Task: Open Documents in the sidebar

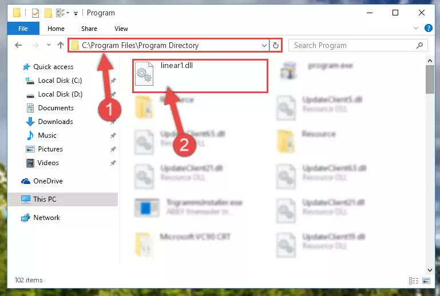Action: 50,108
